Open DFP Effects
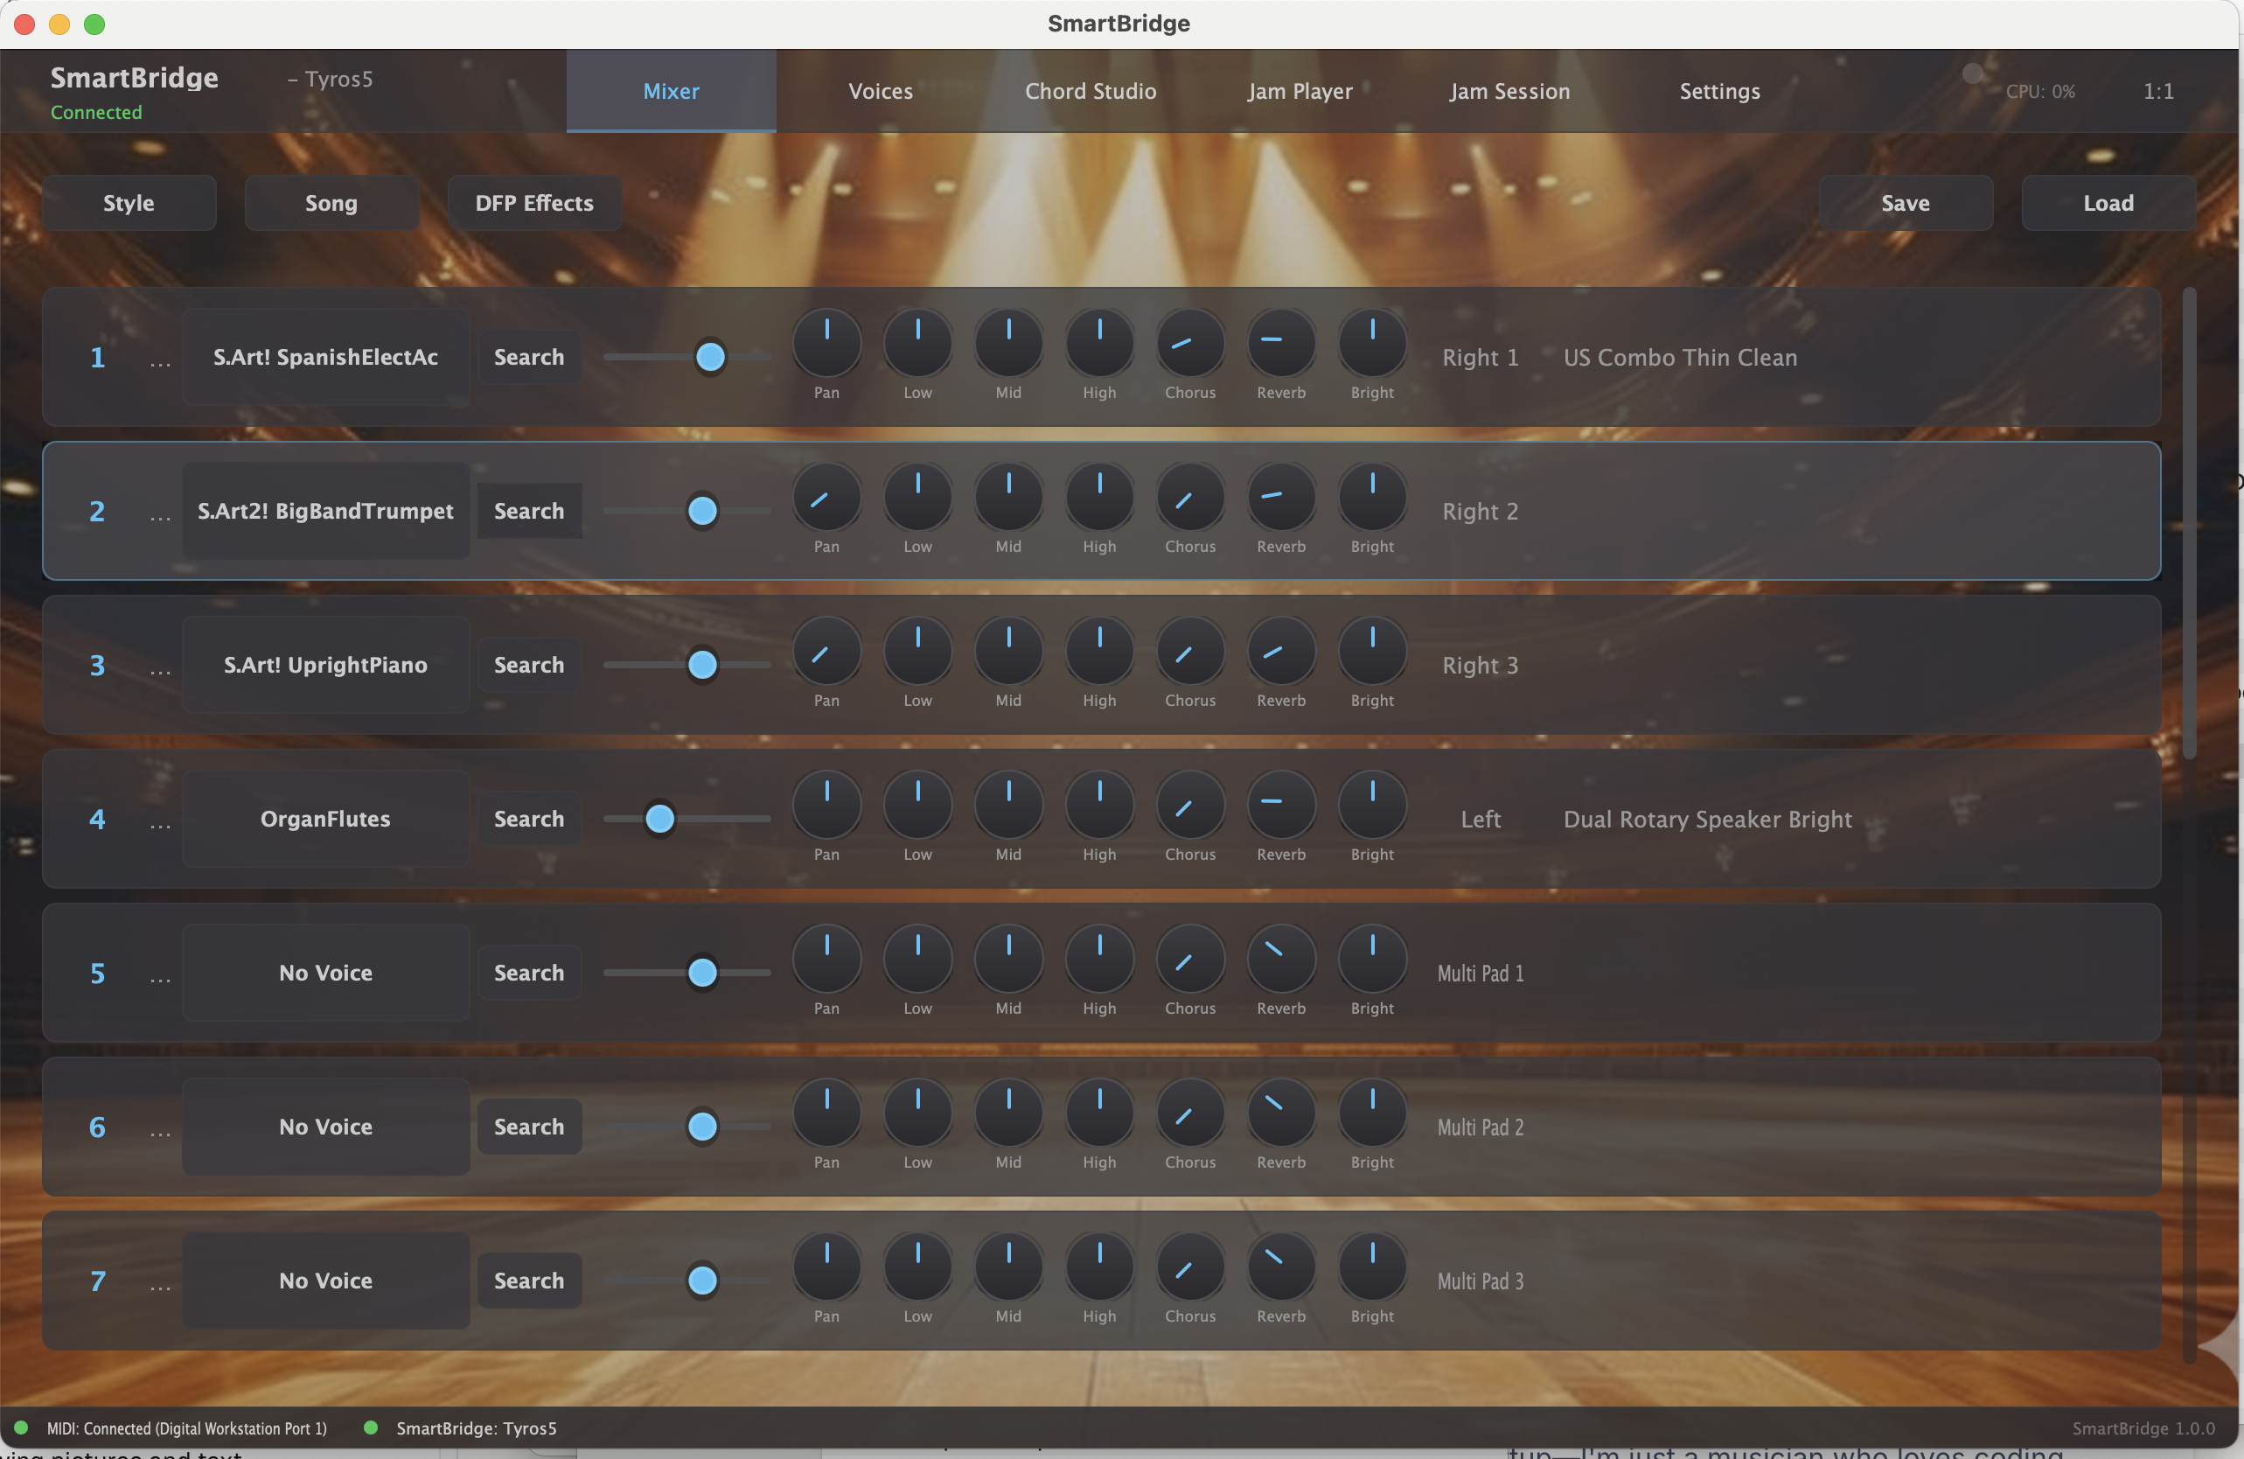The image size is (2244, 1459). [x=533, y=202]
